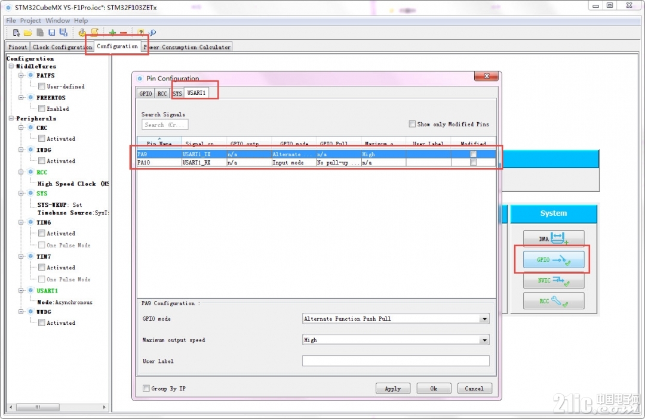Open the Project menu
Viewport: 645px width, 419px height.
(30, 20)
